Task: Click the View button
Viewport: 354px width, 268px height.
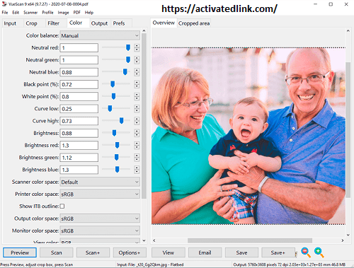Action: (x=169, y=252)
